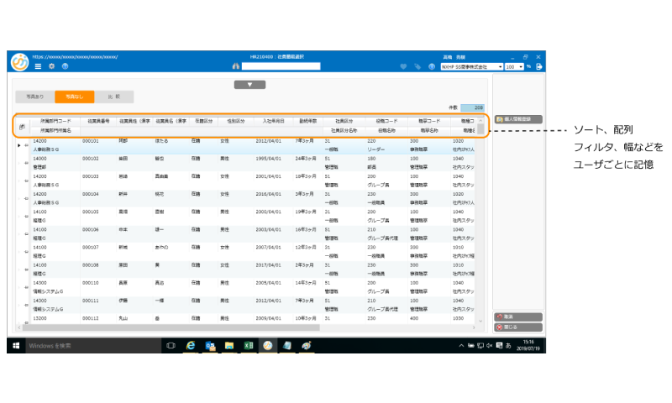Sort by 入社年月日 column header
Image resolution: width=672 pixels, height=403 pixels.
(x=273, y=121)
